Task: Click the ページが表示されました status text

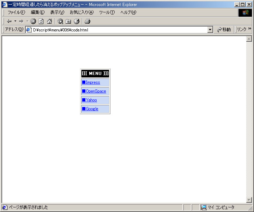Action: coord(28,207)
